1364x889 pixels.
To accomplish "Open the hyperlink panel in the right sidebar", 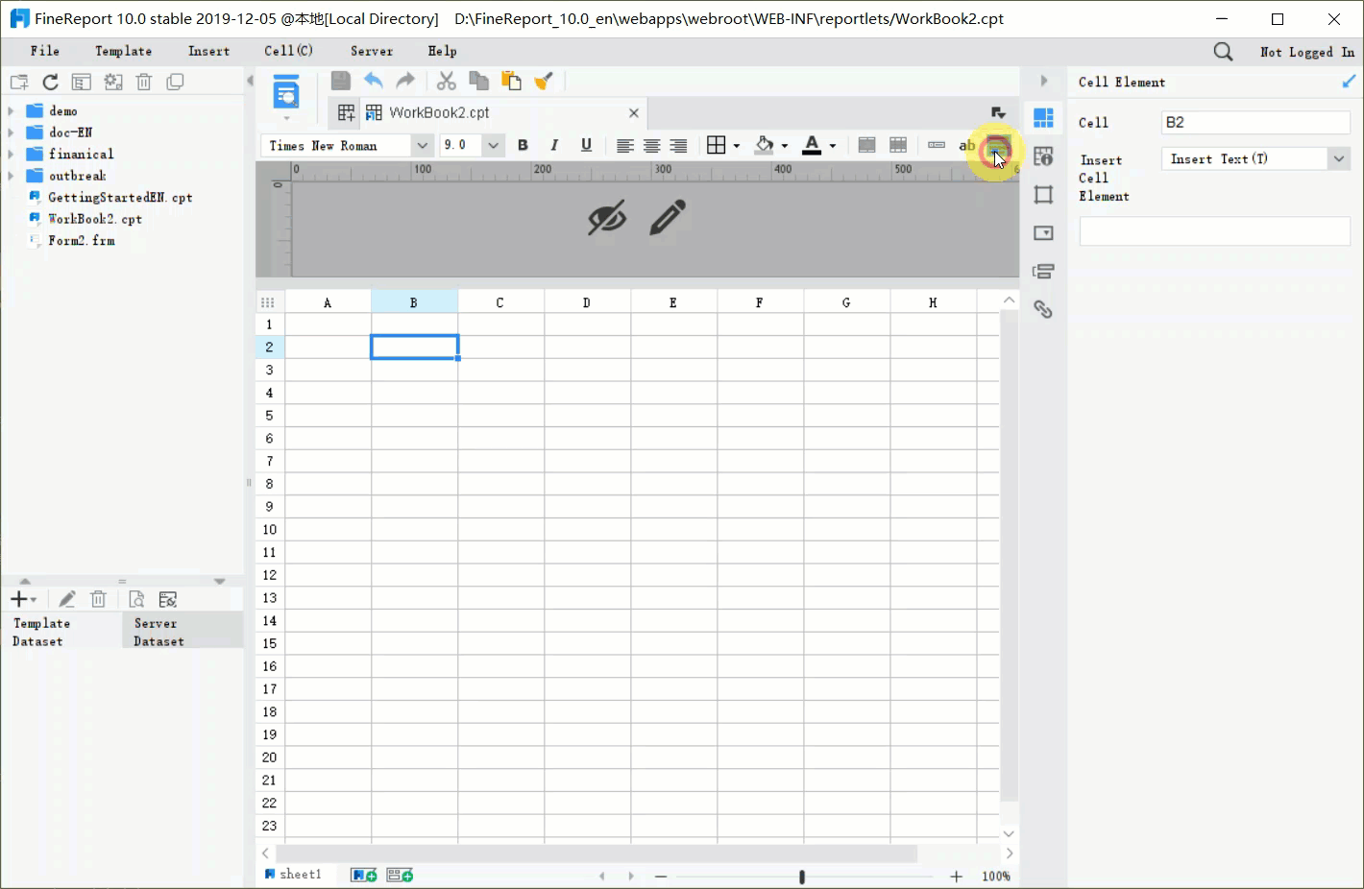I will click(x=1043, y=309).
